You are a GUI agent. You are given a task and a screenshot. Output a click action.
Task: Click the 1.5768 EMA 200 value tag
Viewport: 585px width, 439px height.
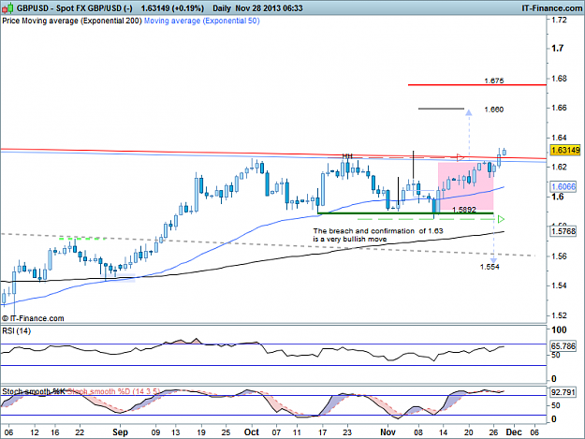pyautogui.click(x=563, y=231)
